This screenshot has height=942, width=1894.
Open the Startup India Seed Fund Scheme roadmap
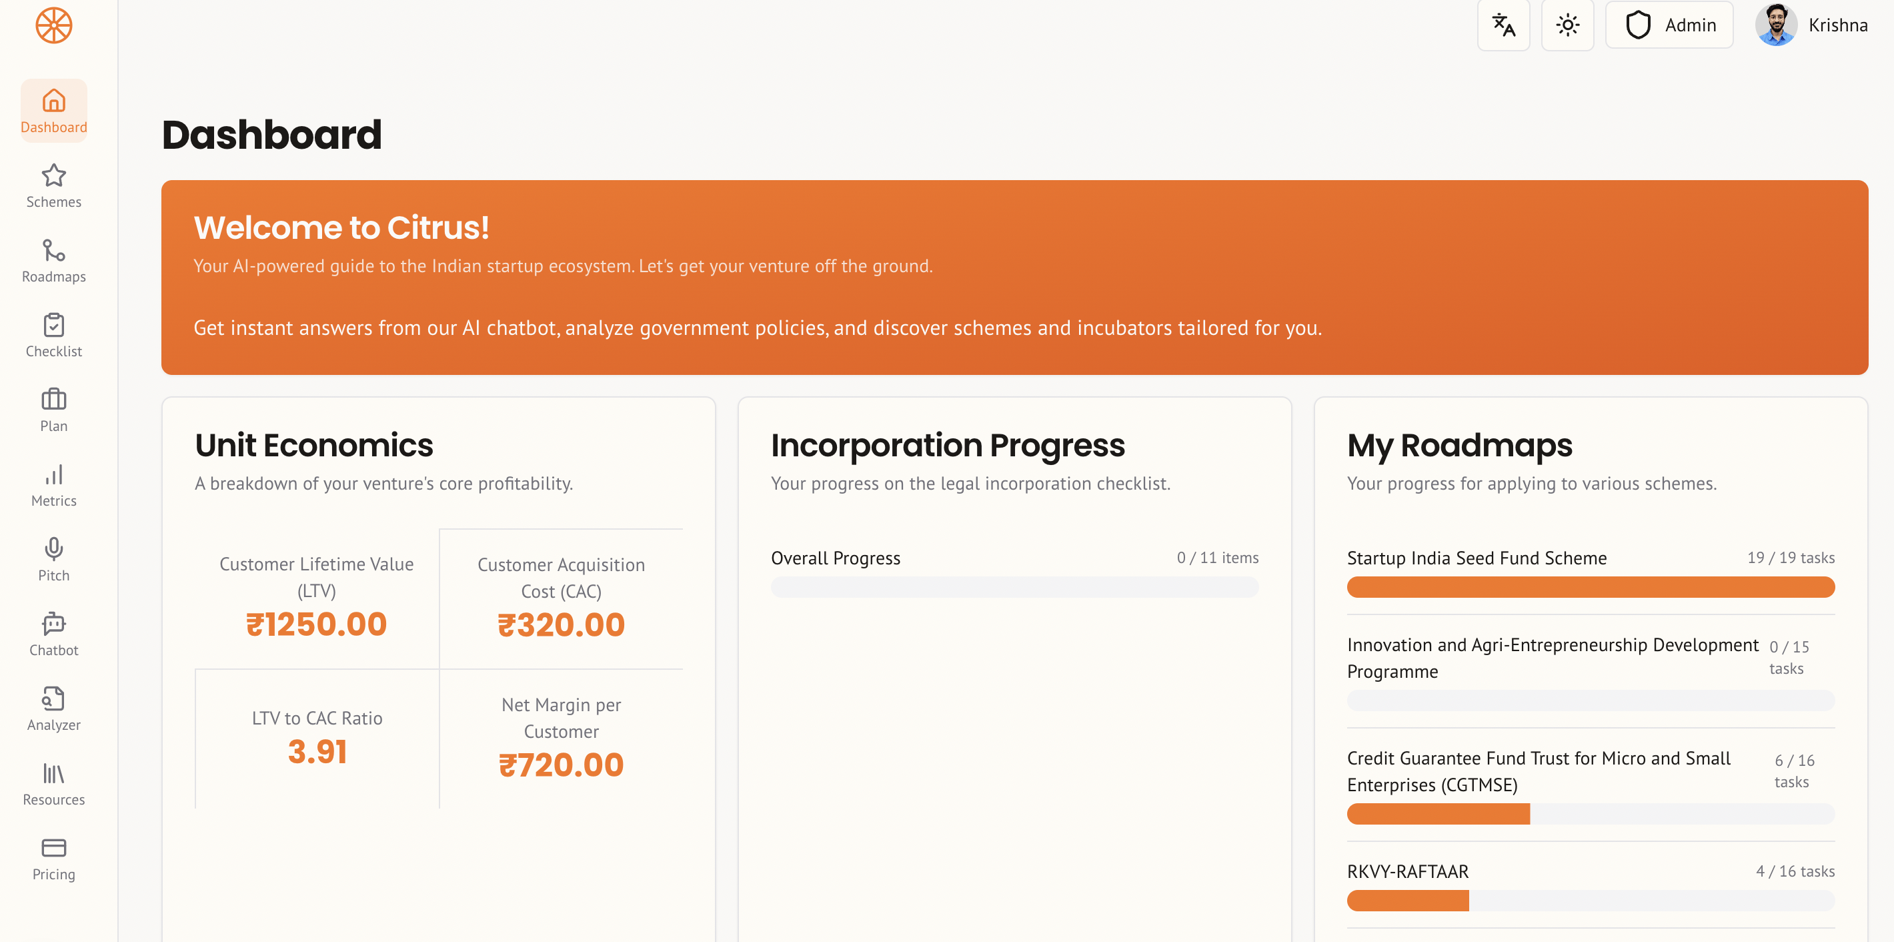click(1477, 558)
